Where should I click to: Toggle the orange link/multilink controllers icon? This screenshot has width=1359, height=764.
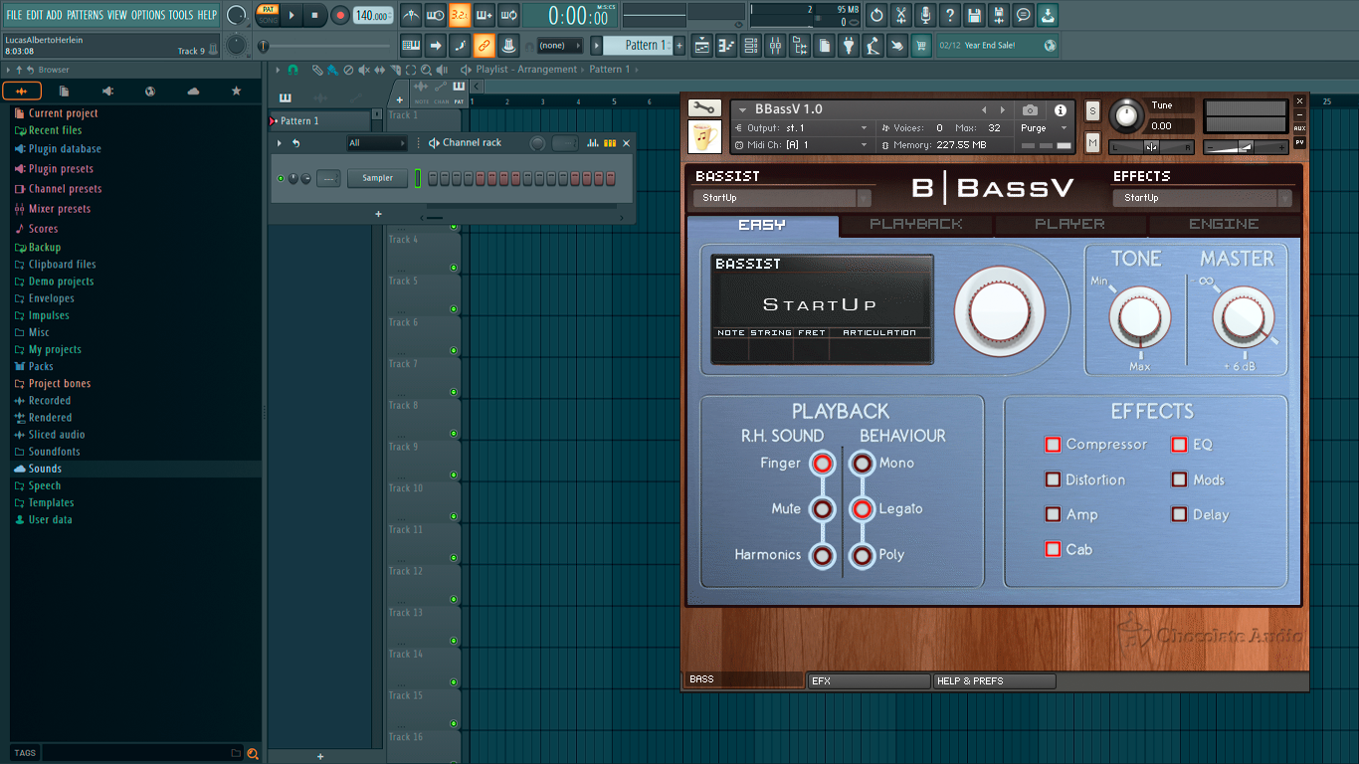coord(484,45)
